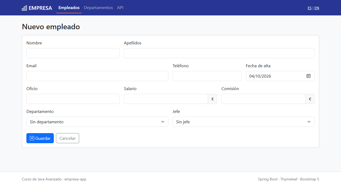Image resolution: width=341 pixels, height=186 pixels.
Task: Open the calendar picker icon in Fecha de alta
Action: [308, 76]
